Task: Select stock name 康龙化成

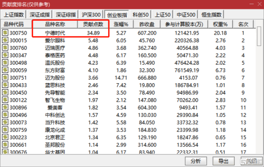Action: [55, 130]
